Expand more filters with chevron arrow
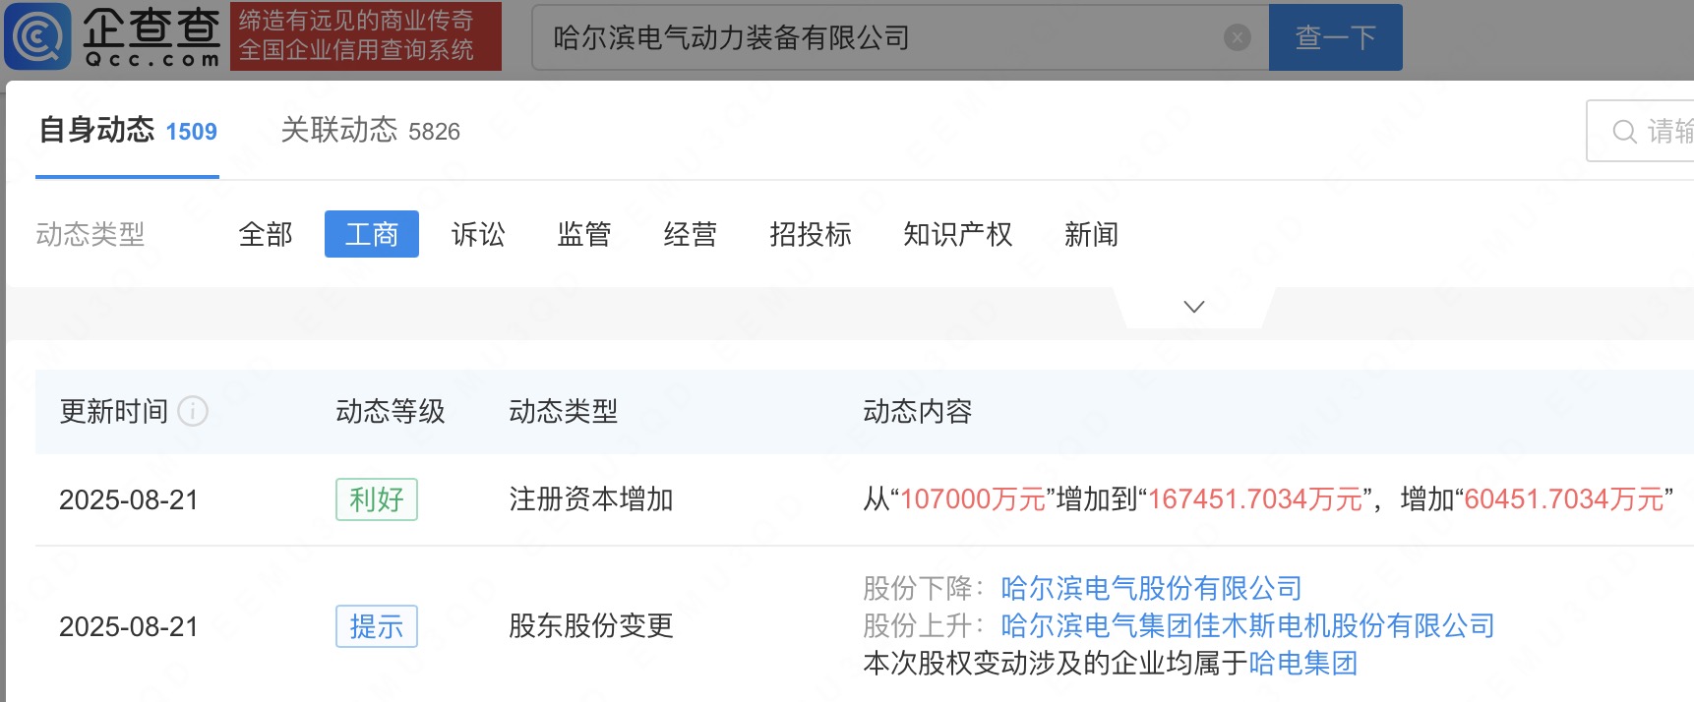This screenshot has height=702, width=1694. 1193,307
